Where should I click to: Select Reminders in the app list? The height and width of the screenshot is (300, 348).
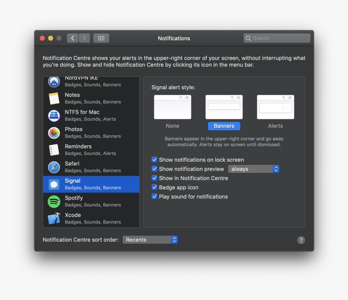(x=91, y=150)
